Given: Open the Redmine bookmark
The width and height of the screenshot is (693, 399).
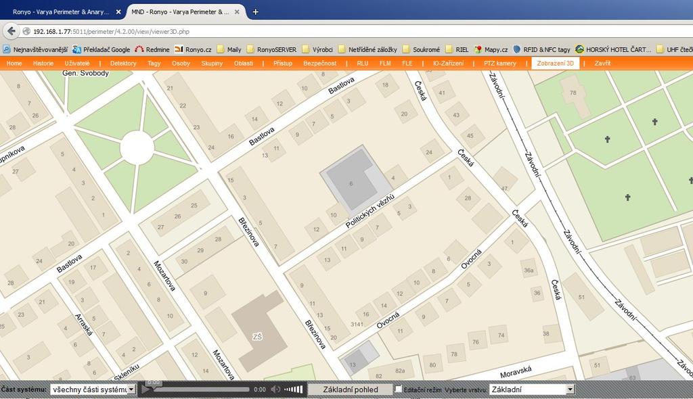Looking at the screenshot, I should (x=152, y=49).
